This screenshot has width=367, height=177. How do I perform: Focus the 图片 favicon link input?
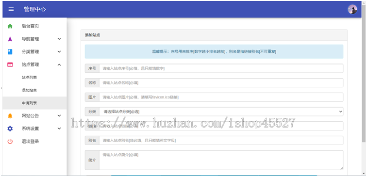pyautogui.click(x=221, y=97)
